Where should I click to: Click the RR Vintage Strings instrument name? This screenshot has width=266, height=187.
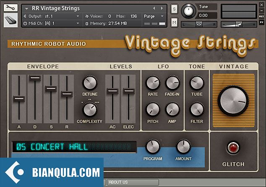[x=56, y=8]
